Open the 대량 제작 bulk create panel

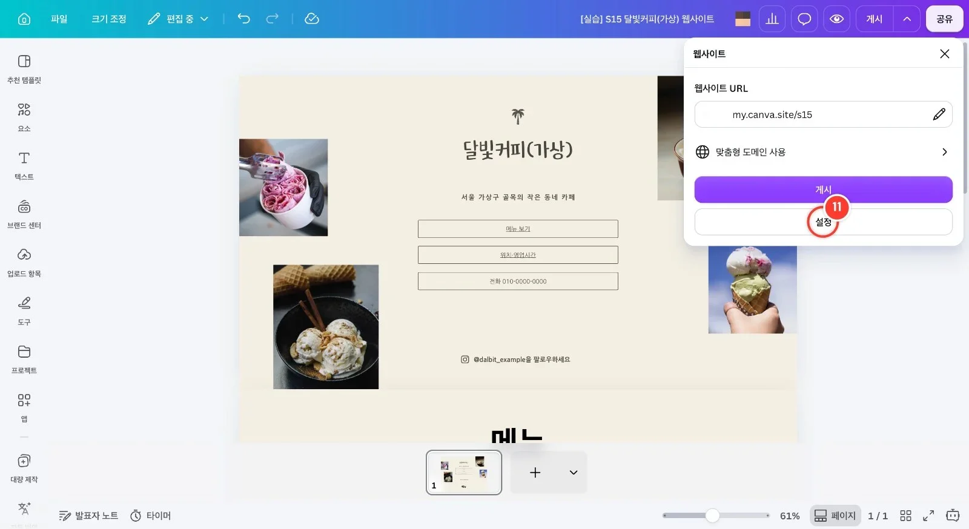(24, 468)
